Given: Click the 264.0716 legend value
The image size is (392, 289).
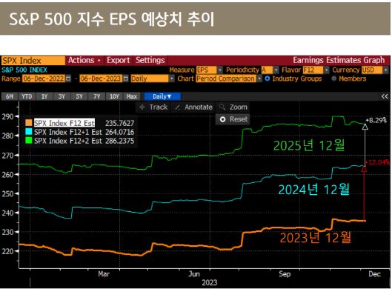Looking at the screenshot, I should point(120,132).
